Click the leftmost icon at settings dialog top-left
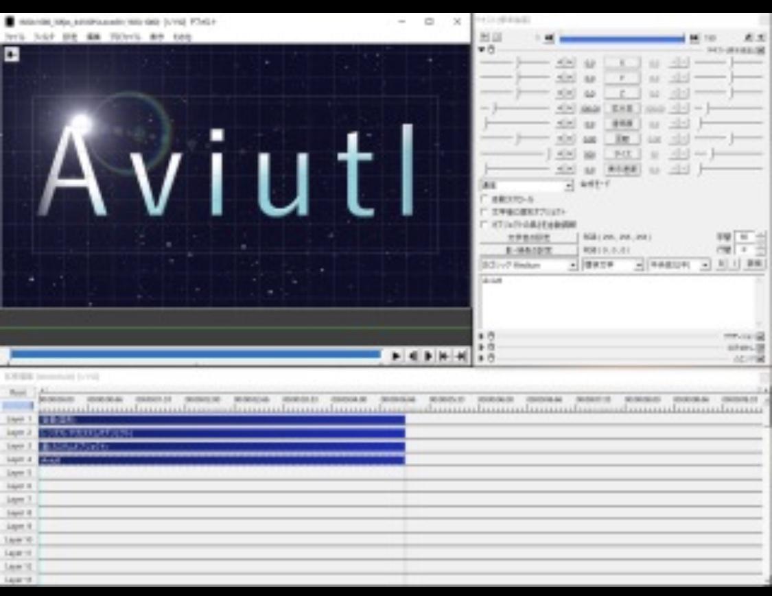 (x=484, y=38)
